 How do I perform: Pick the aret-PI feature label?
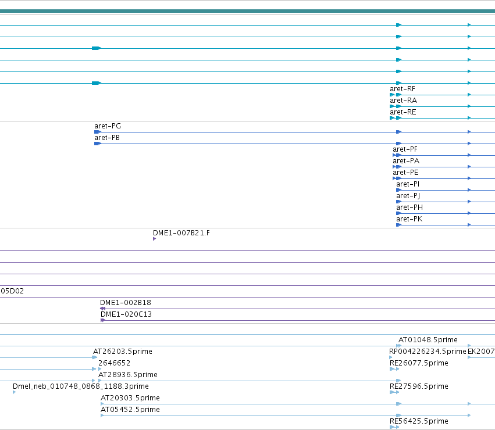point(408,184)
